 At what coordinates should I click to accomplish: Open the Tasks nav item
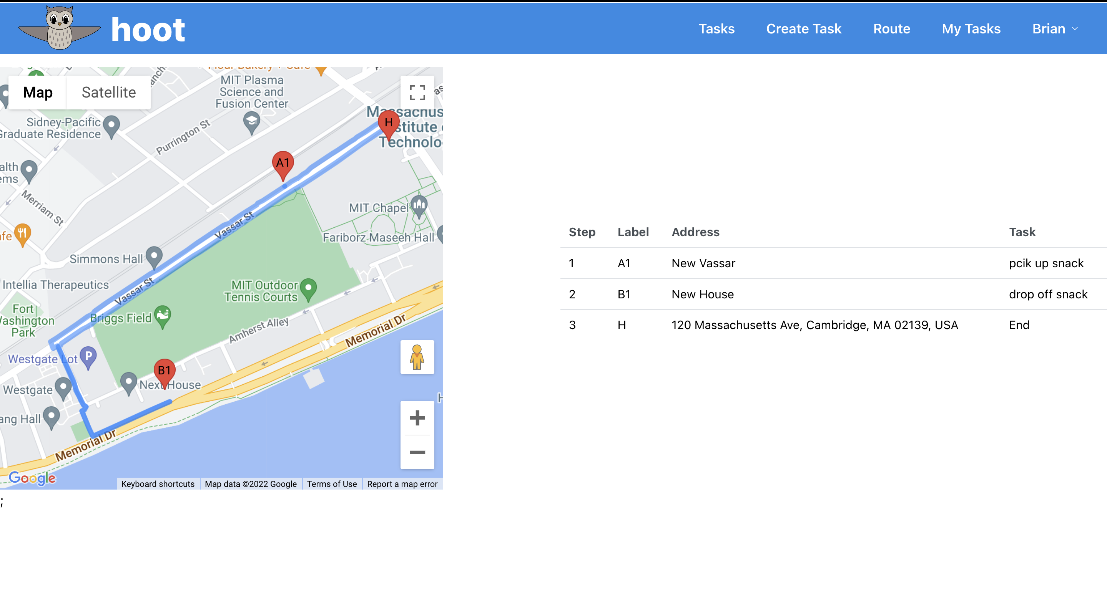(716, 29)
